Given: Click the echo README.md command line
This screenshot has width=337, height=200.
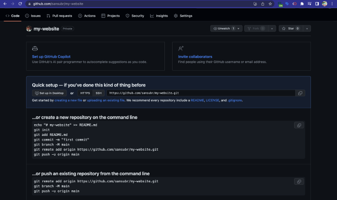Looking at the screenshot, I should pos(65,125).
